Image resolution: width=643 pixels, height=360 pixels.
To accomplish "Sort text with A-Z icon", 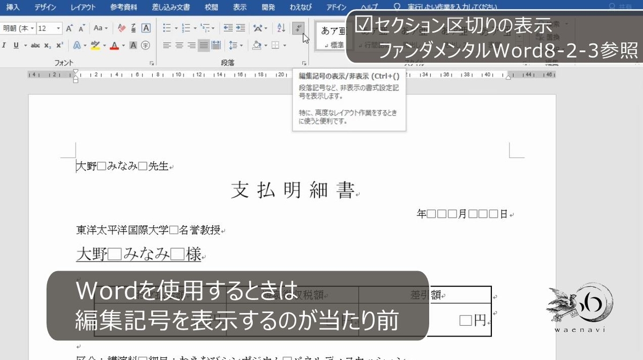I will (x=281, y=28).
